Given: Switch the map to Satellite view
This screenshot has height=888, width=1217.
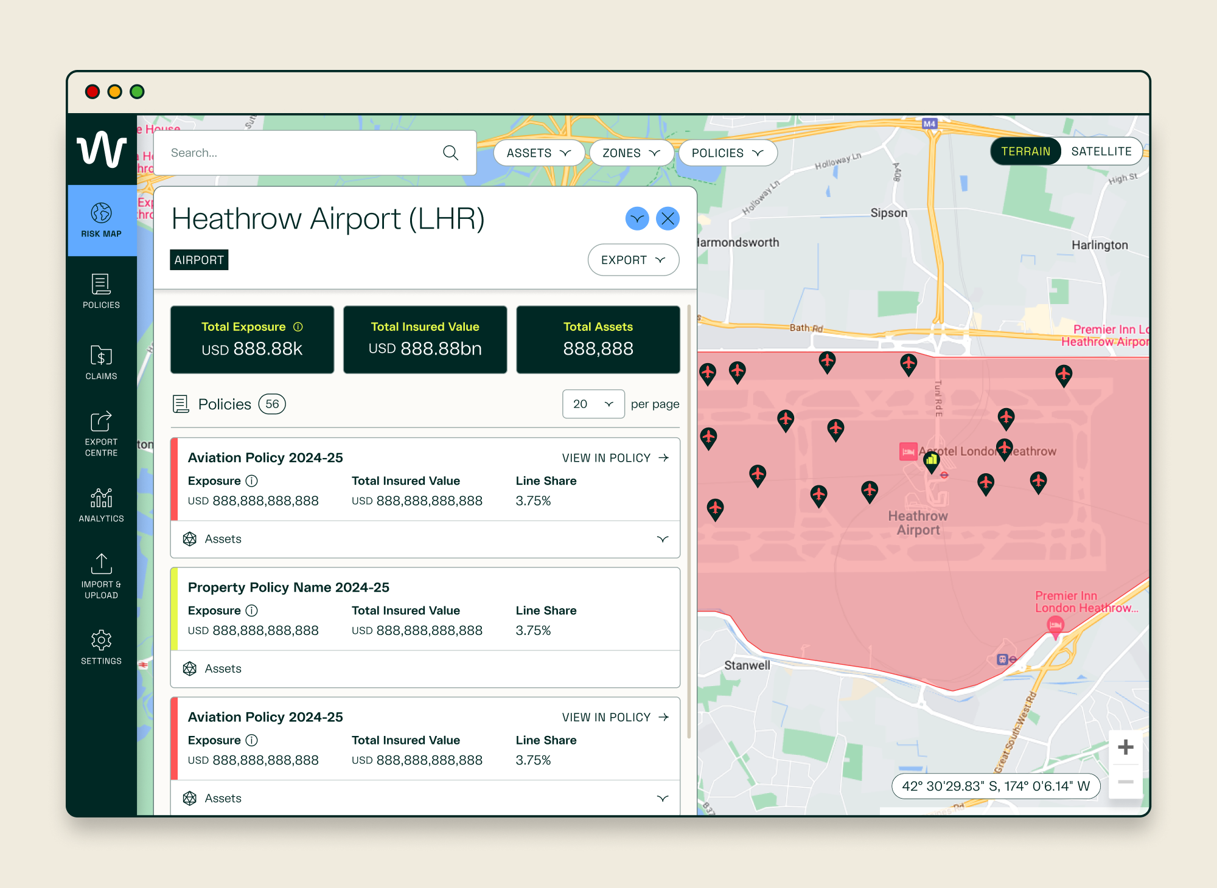Looking at the screenshot, I should (x=1101, y=151).
